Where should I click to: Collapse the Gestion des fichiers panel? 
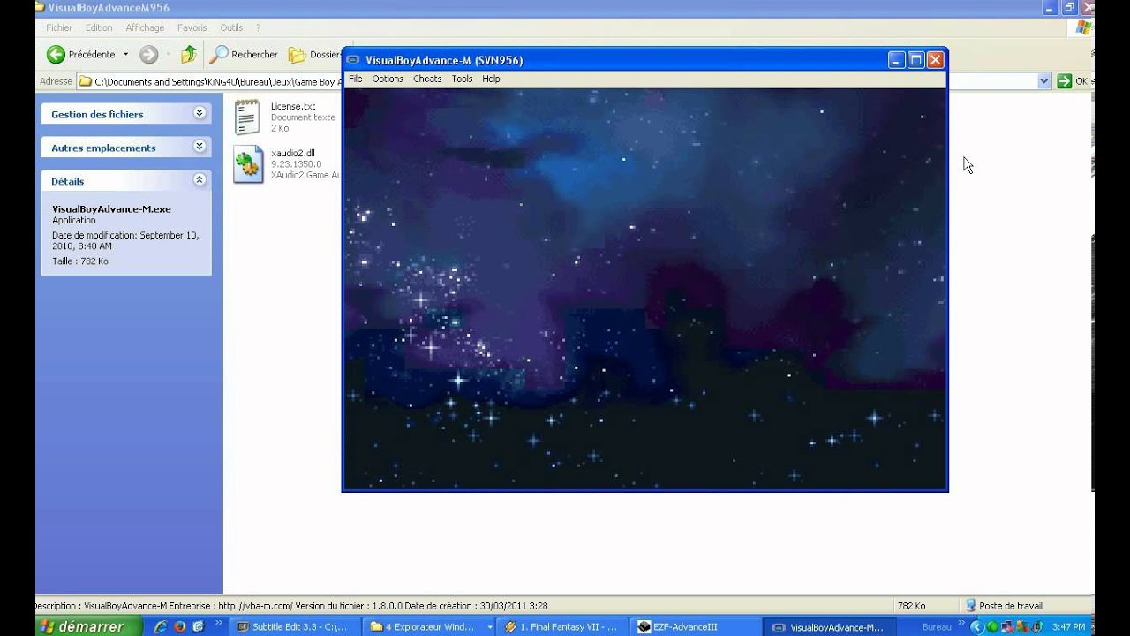[200, 113]
